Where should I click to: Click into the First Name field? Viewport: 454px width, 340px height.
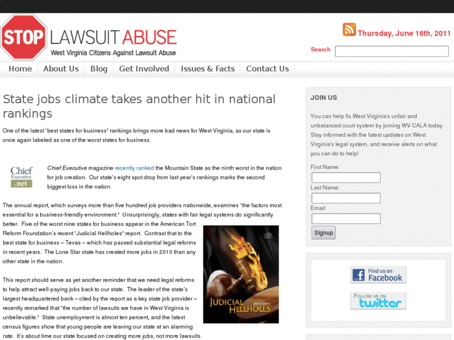[x=346, y=178]
